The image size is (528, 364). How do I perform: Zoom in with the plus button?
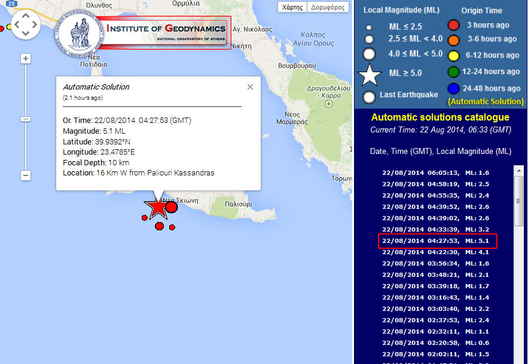(26, 58)
